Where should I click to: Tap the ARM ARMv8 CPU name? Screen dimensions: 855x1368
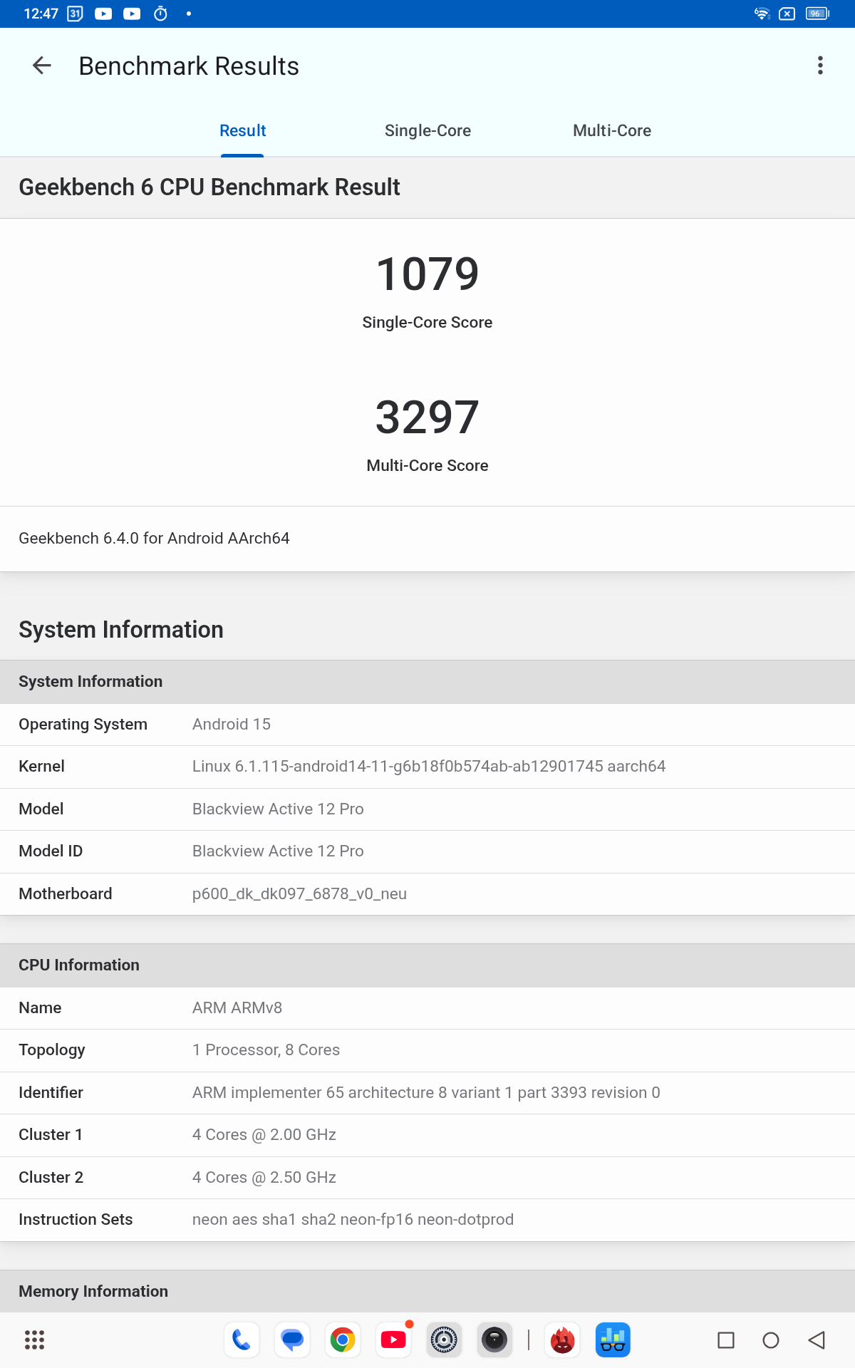pos(237,1007)
